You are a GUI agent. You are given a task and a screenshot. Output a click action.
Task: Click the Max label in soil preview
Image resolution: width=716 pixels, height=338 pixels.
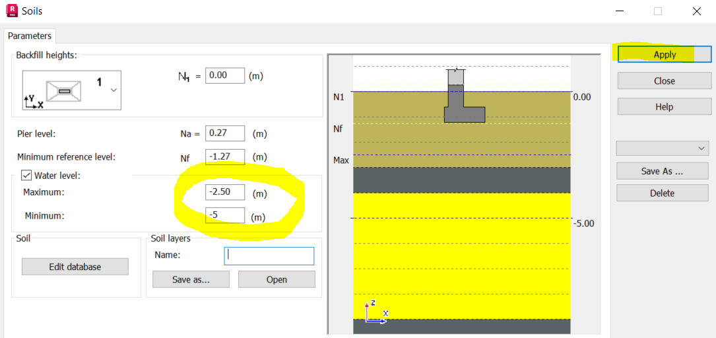click(341, 160)
